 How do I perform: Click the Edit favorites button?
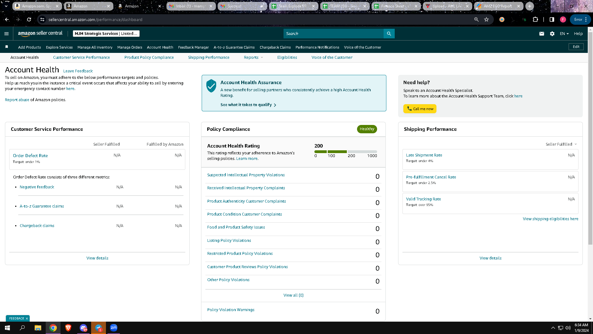point(576,47)
